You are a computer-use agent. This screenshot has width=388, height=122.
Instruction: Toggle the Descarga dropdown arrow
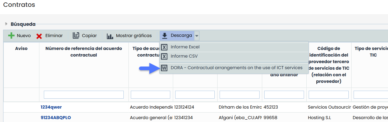pyautogui.click(x=197, y=36)
